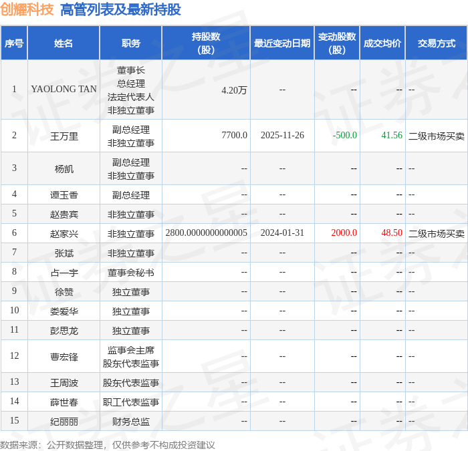468x451 pixels.
Task: Click the red 2000.0 change value
Action: coord(344,233)
